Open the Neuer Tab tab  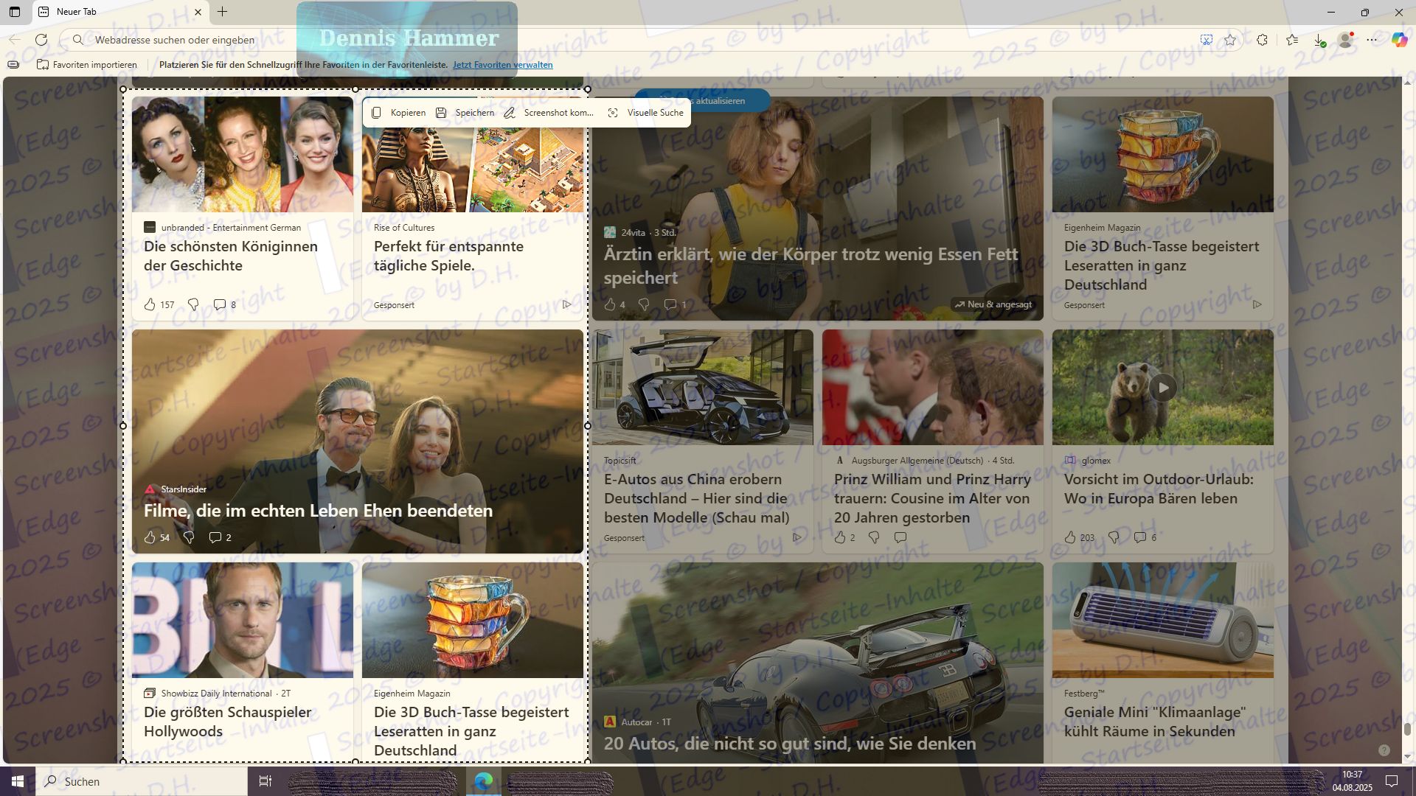point(111,12)
